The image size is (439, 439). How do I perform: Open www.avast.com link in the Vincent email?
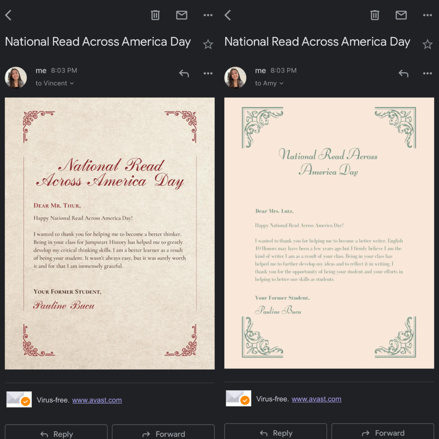(97, 400)
